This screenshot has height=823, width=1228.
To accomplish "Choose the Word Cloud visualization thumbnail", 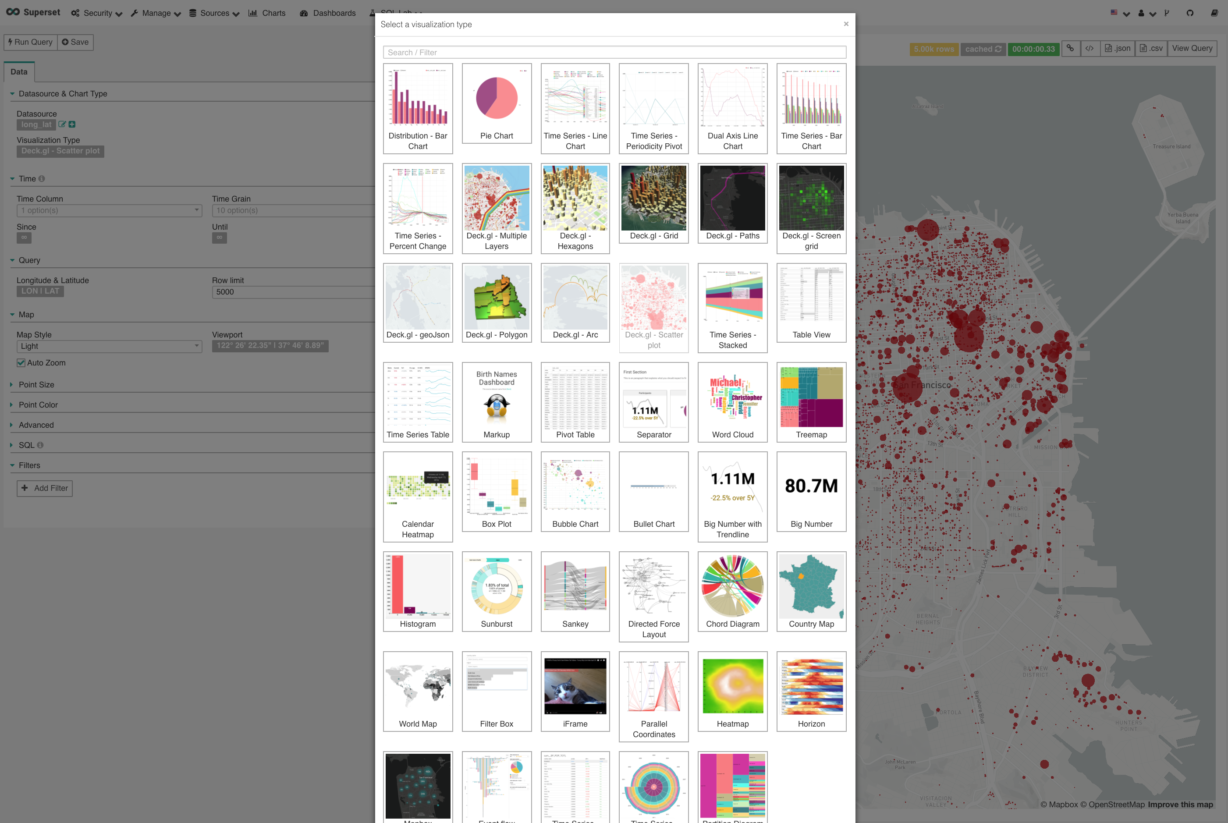I will coord(732,402).
